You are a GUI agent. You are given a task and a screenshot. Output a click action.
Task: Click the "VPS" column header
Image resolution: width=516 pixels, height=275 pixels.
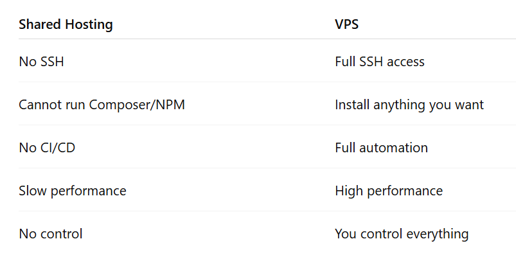347,25
